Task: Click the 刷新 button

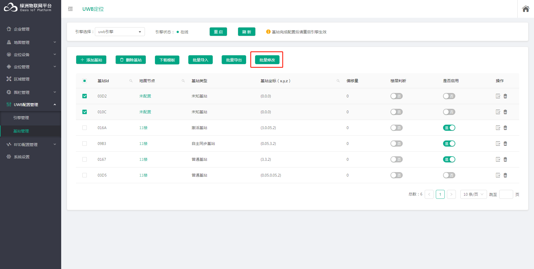Action: click(x=247, y=32)
